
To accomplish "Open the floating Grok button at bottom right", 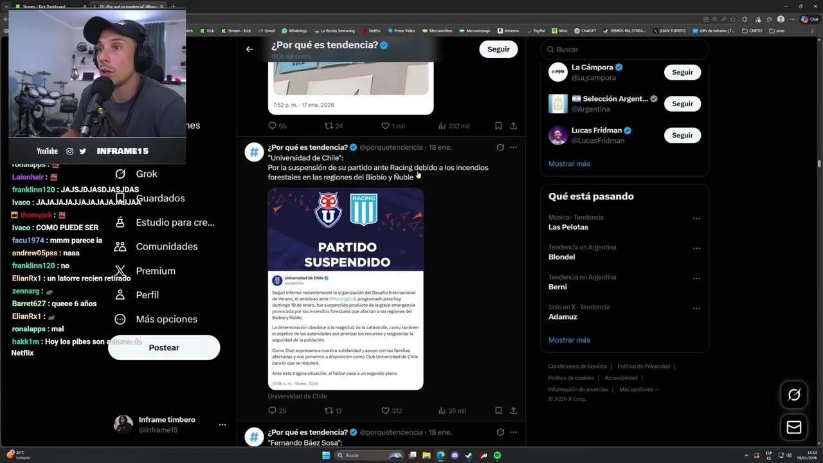I will [794, 395].
